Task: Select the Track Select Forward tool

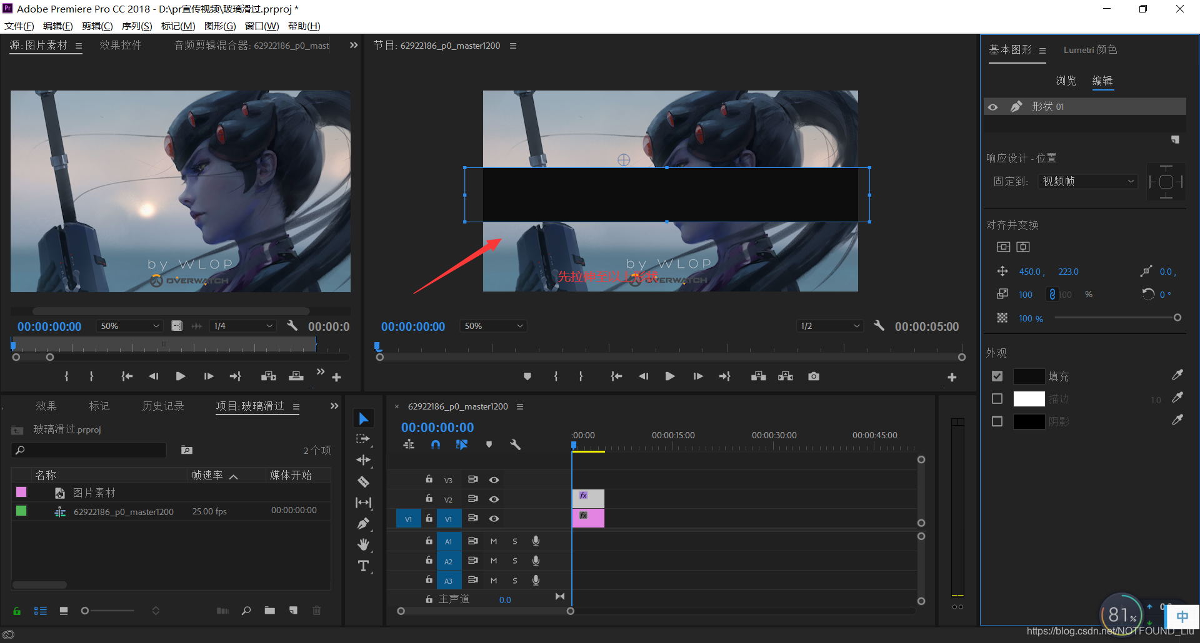Action: [x=364, y=439]
